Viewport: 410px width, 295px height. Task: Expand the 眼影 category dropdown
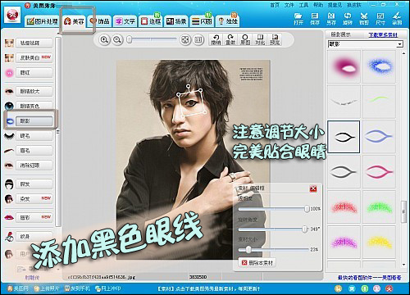tap(400, 44)
